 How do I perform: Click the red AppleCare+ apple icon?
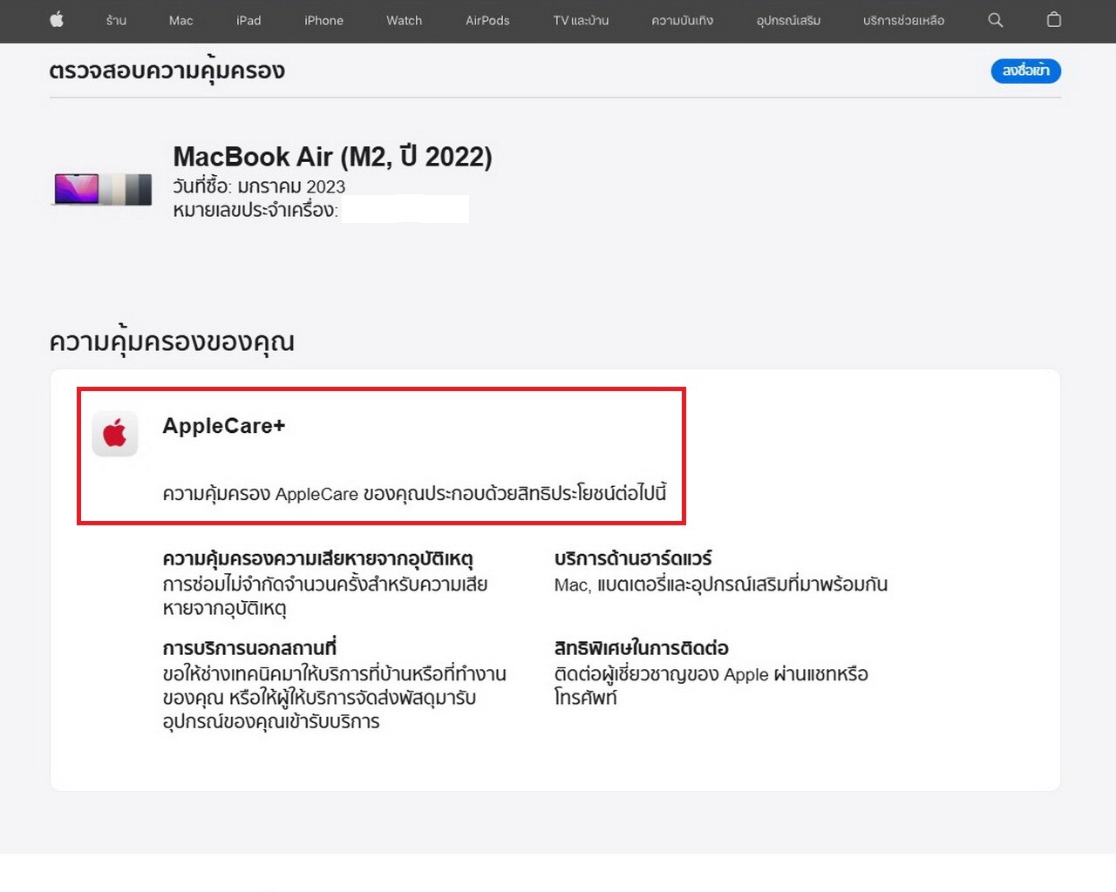pos(115,433)
